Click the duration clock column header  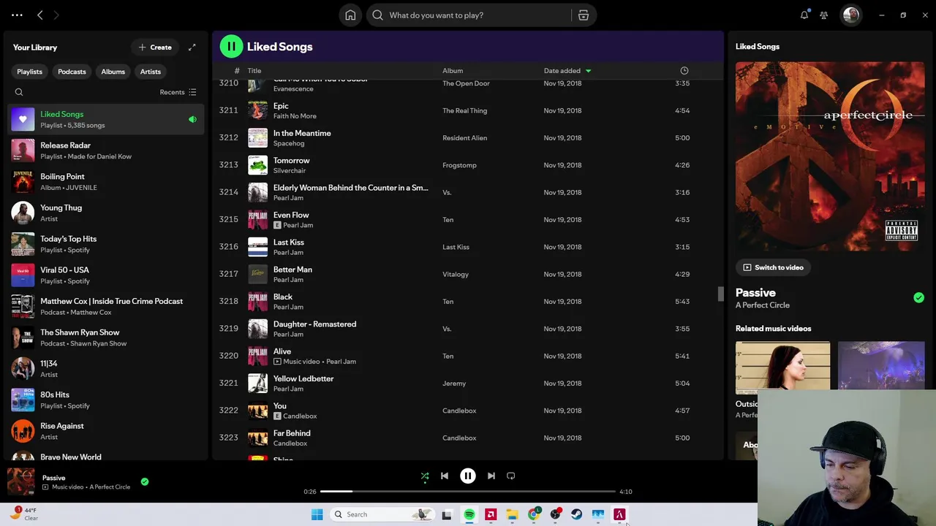click(x=684, y=71)
